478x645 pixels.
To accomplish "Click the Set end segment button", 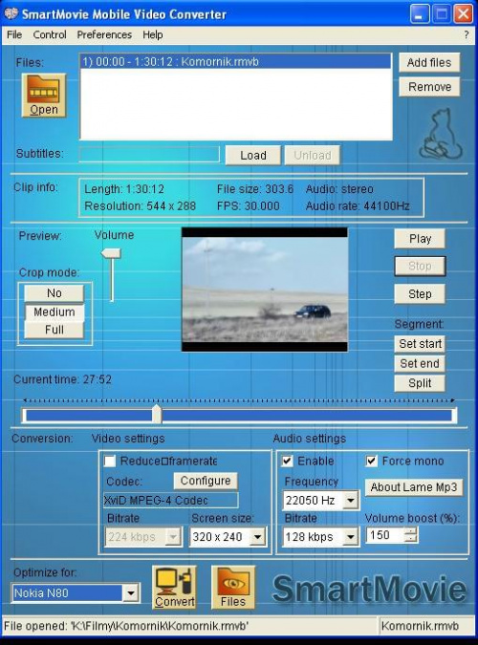I will point(420,364).
